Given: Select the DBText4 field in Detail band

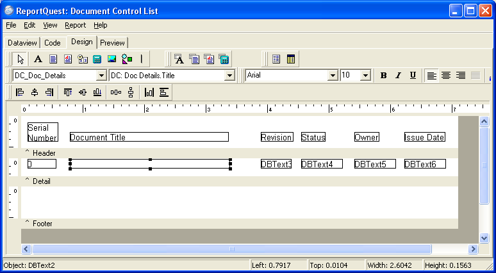Looking at the screenshot, I should tap(322, 164).
